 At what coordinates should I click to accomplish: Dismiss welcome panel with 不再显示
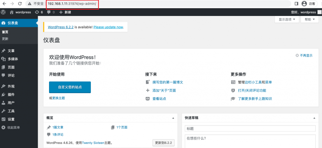(x=304, y=55)
